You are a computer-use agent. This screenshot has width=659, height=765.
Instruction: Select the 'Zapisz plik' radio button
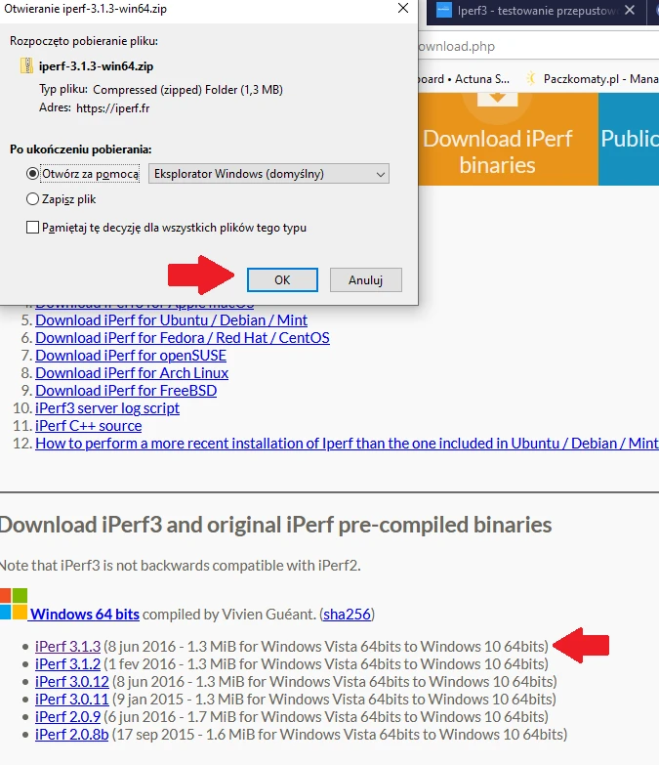(32, 199)
